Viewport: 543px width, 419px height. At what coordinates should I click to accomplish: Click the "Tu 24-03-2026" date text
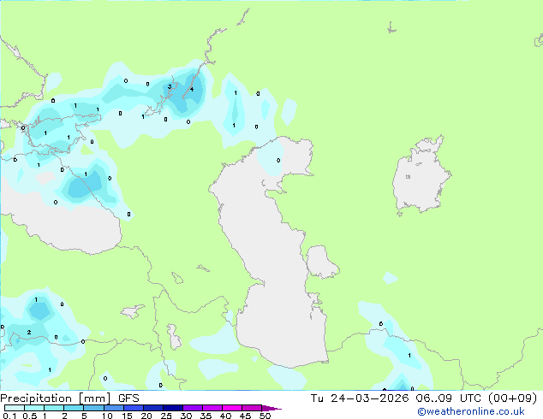(360, 398)
